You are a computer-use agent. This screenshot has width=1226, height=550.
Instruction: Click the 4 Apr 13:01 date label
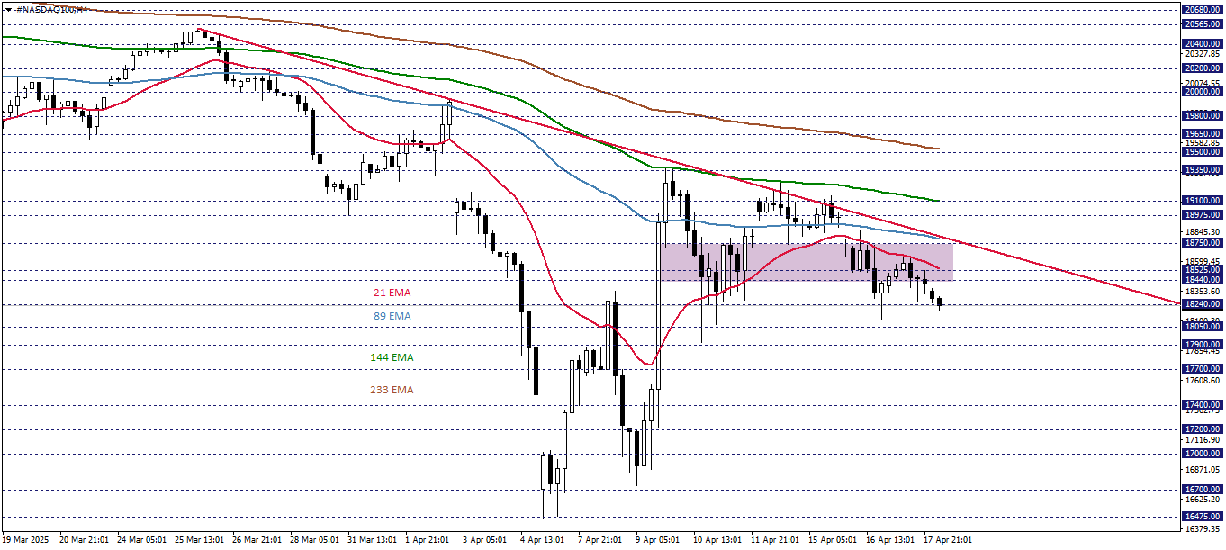pyautogui.click(x=543, y=540)
